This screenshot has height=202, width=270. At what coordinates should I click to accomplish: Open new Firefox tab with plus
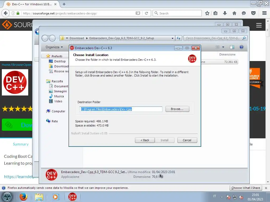coord(64,4)
